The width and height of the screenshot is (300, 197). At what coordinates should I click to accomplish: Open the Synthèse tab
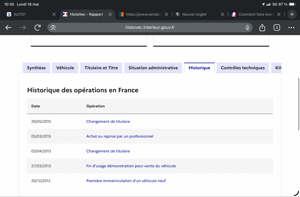pos(36,68)
